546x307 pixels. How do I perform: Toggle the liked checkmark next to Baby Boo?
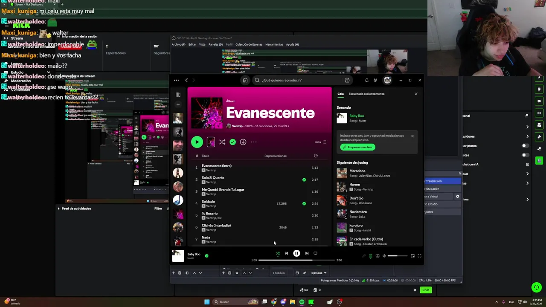tap(206, 256)
